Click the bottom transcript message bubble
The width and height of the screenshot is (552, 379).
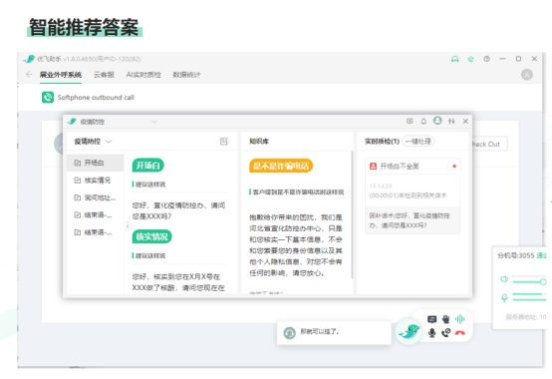pos(334,333)
